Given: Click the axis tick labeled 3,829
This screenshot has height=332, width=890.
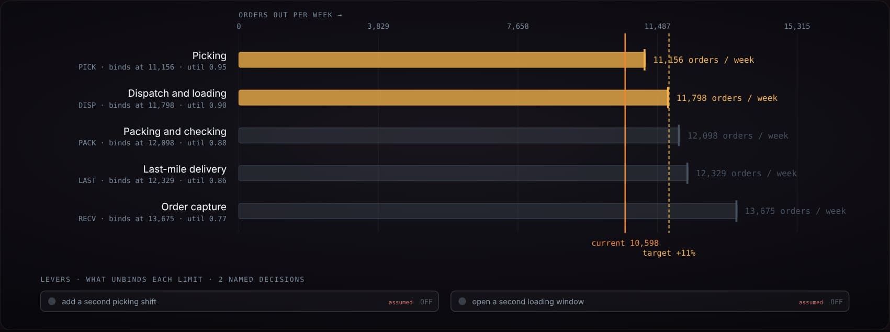Looking at the screenshot, I should pyautogui.click(x=378, y=26).
